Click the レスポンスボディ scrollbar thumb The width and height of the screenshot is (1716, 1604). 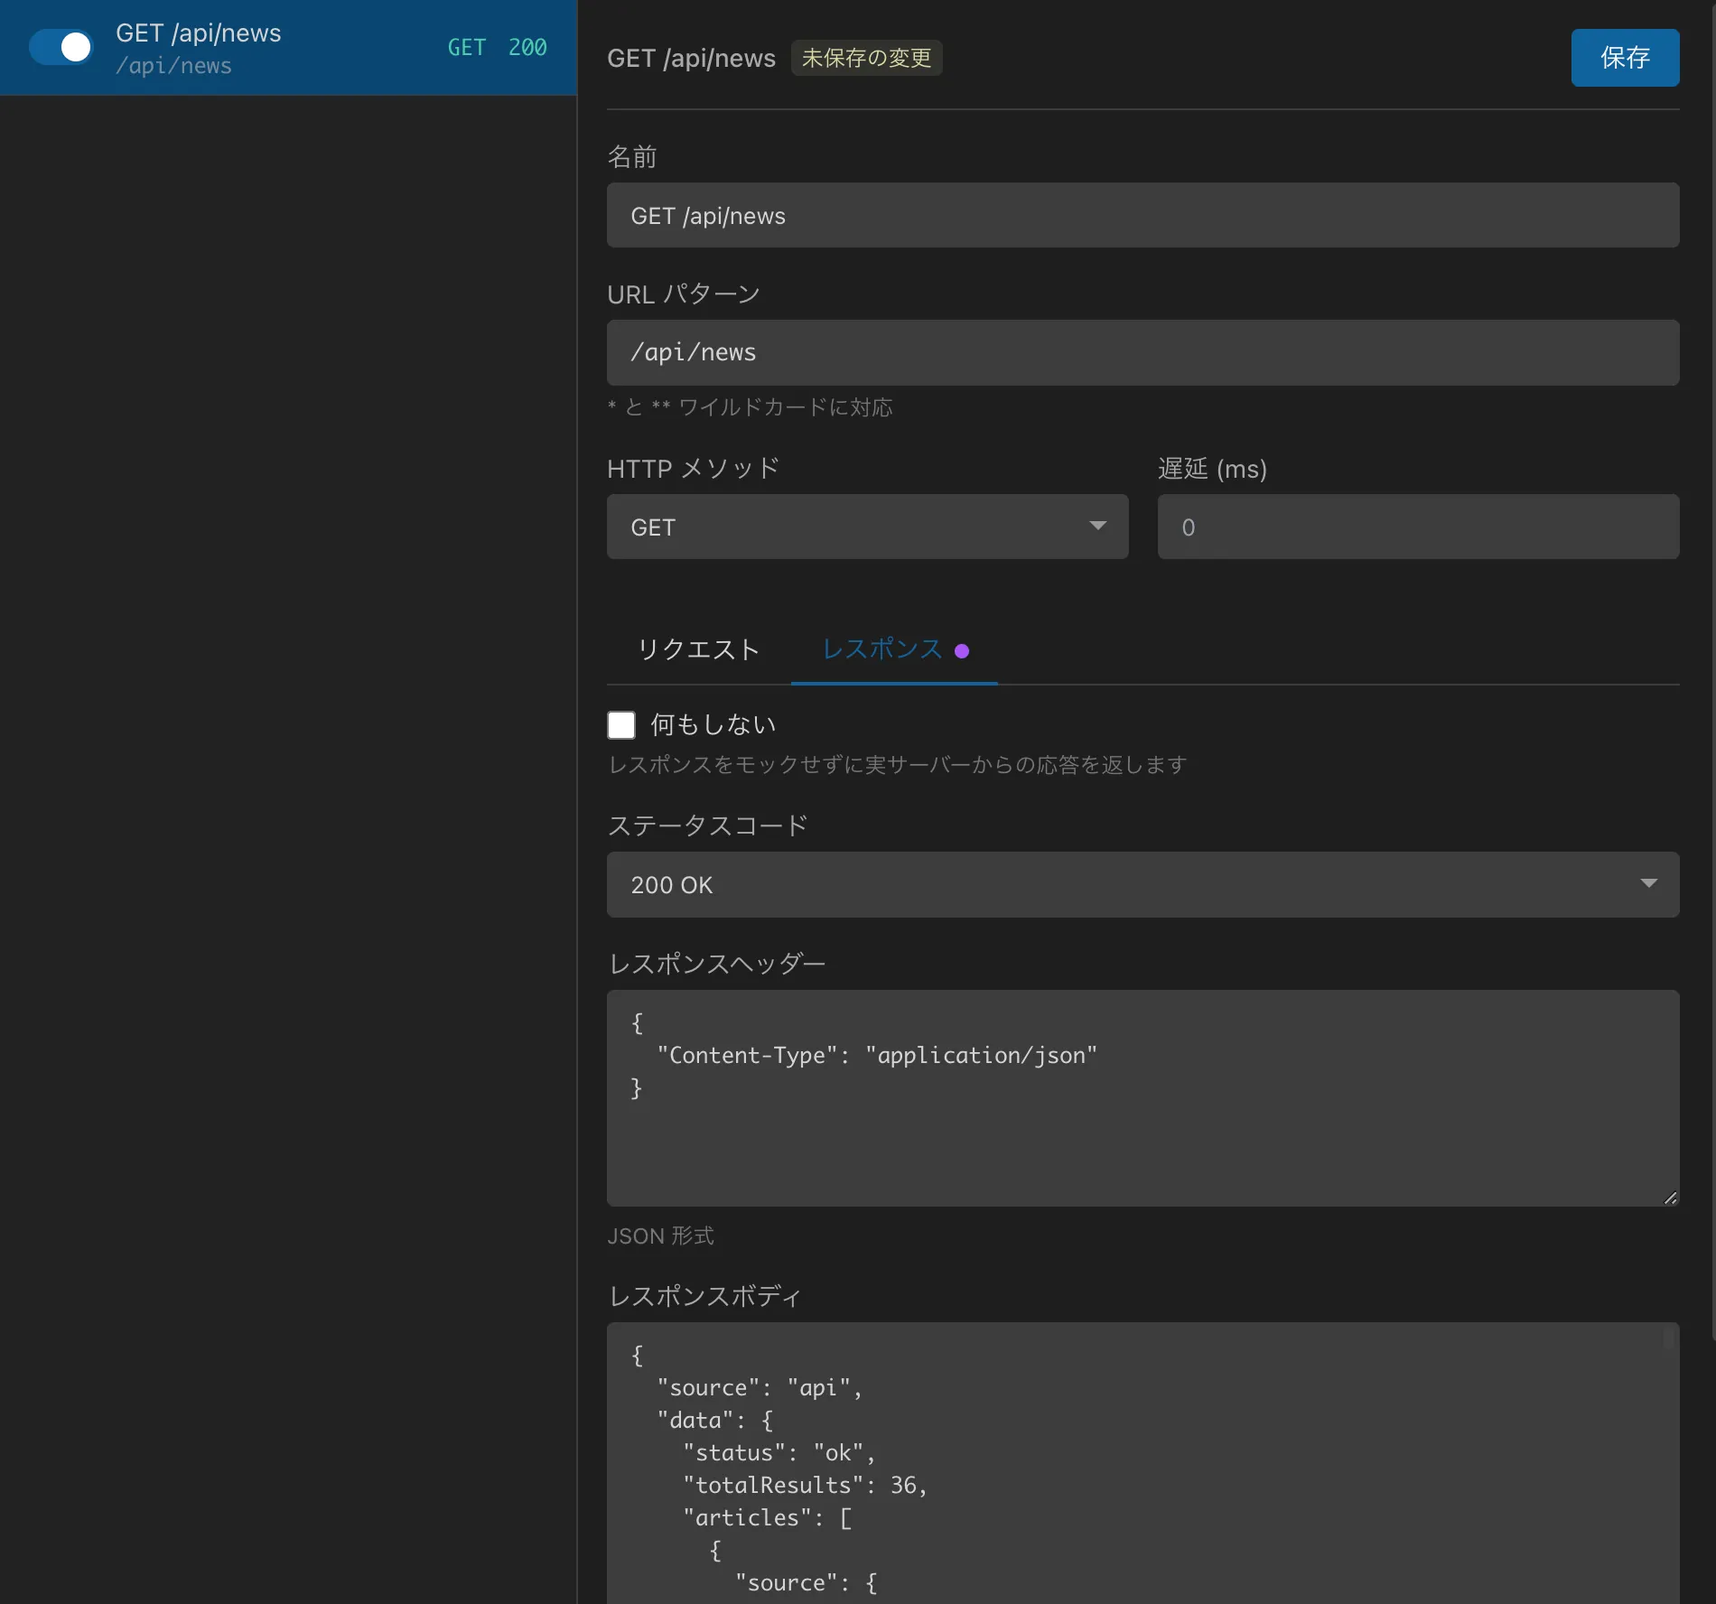click(x=1669, y=1338)
